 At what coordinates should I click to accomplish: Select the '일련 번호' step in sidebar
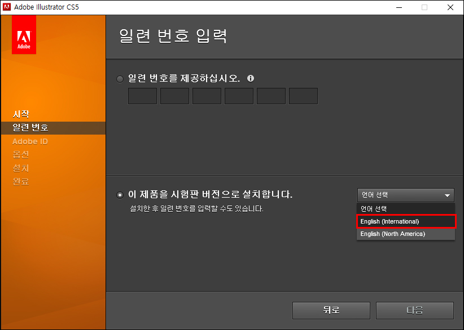53,128
